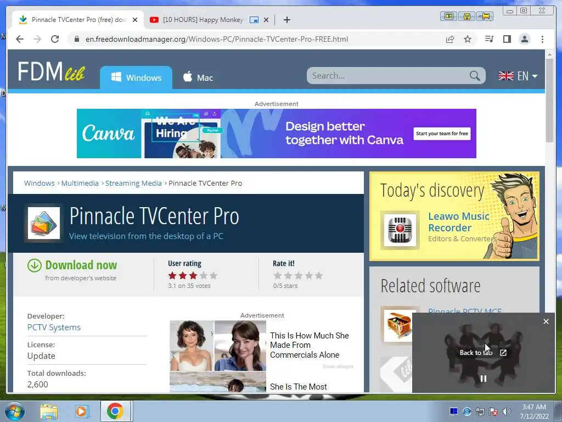This screenshot has width=562, height=422.
Task: Open the EN language dropdown
Action: pyautogui.click(x=518, y=76)
